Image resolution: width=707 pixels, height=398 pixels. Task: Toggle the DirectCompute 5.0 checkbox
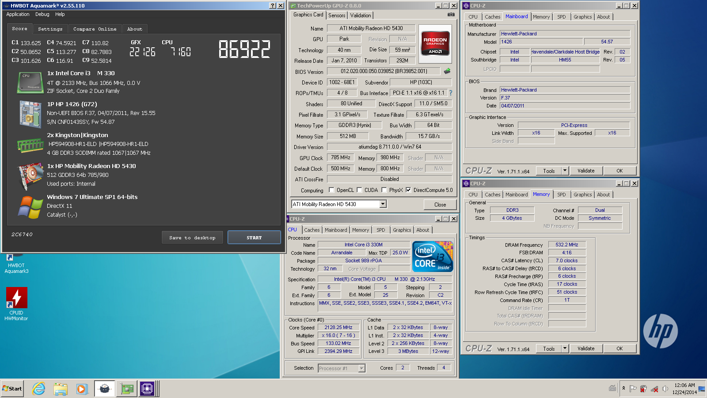pos(409,190)
